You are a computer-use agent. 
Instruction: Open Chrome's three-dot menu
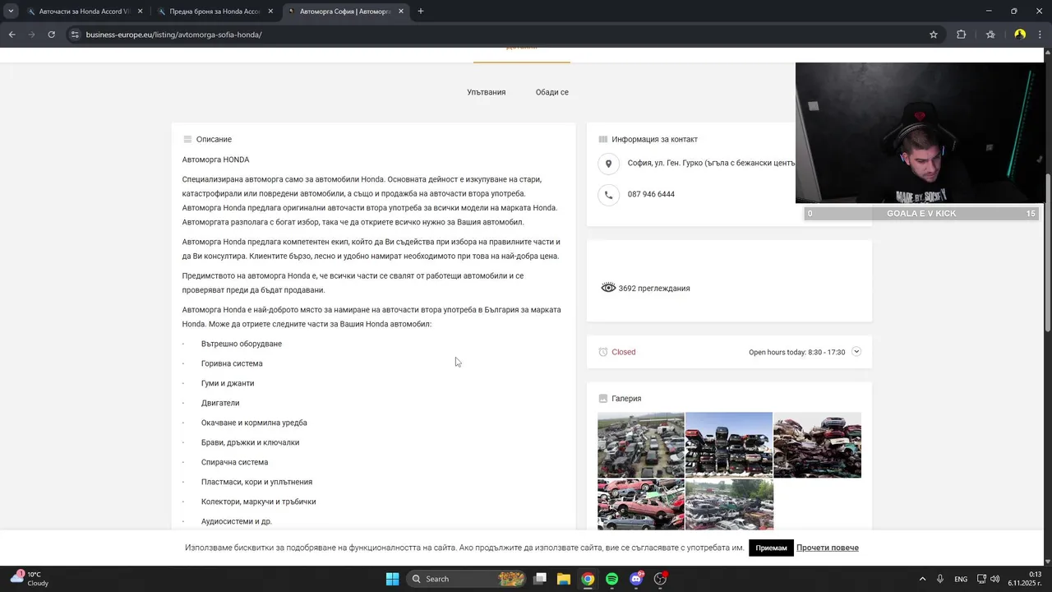click(x=1040, y=35)
